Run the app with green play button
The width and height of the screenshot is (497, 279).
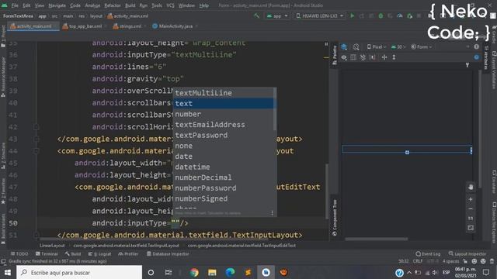click(352, 15)
